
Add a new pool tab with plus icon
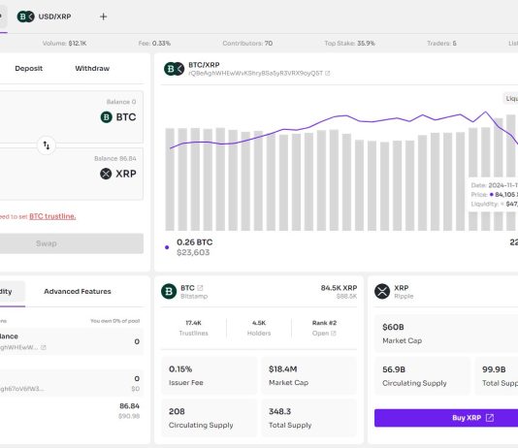click(104, 16)
